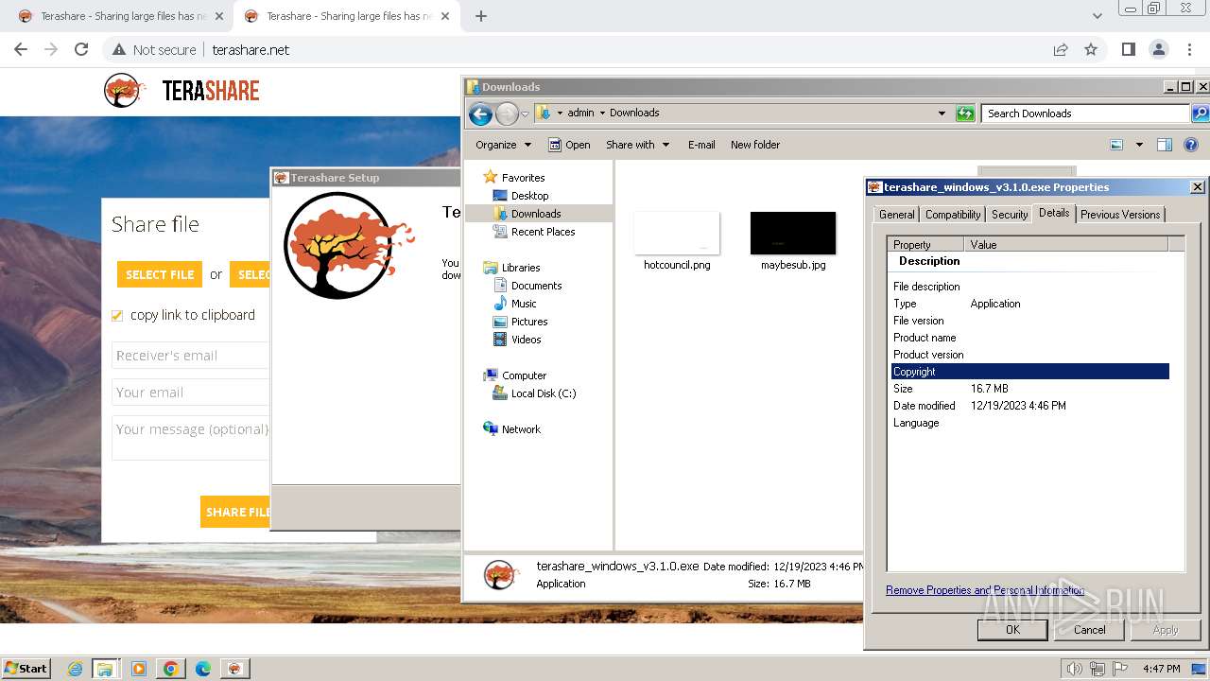Open the Security tab
The width and height of the screenshot is (1210, 681).
click(1010, 215)
